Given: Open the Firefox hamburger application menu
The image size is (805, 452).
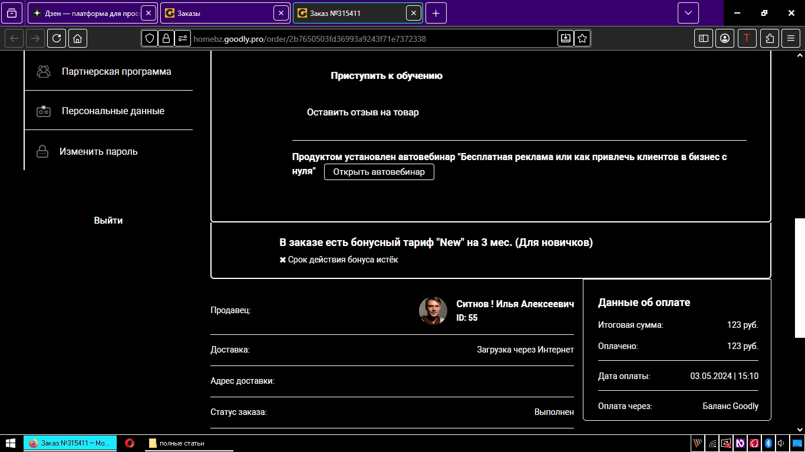Looking at the screenshot, I should (x=791, y=38).
